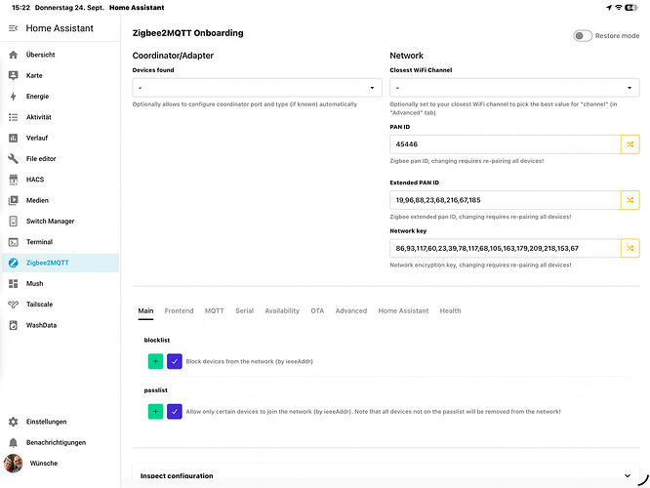Randomize the PAN ID value
Image resolution: width=650 pixels, height=488 pixels.
pyautogui.click(x=630, y=144)
